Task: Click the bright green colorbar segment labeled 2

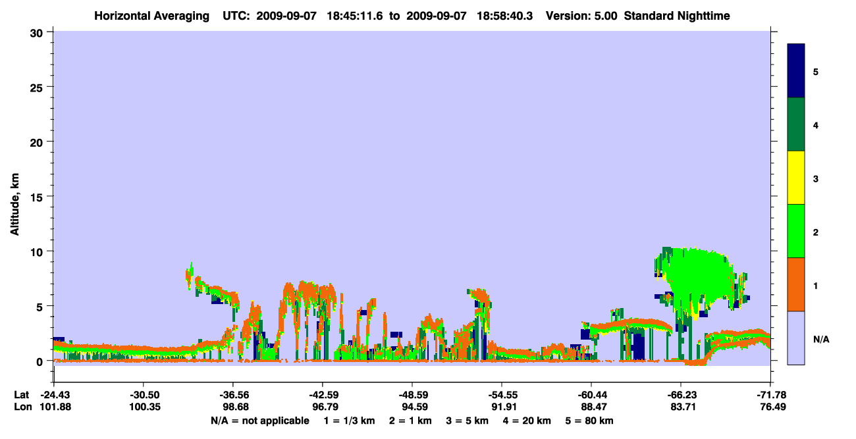Action: click(x=796, y=231)
